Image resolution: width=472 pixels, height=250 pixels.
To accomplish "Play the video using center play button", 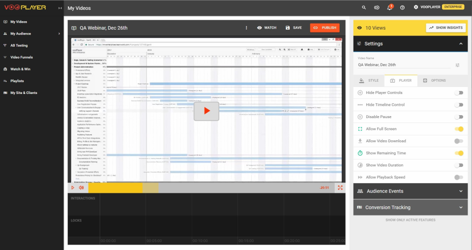I will coord(206,111).
